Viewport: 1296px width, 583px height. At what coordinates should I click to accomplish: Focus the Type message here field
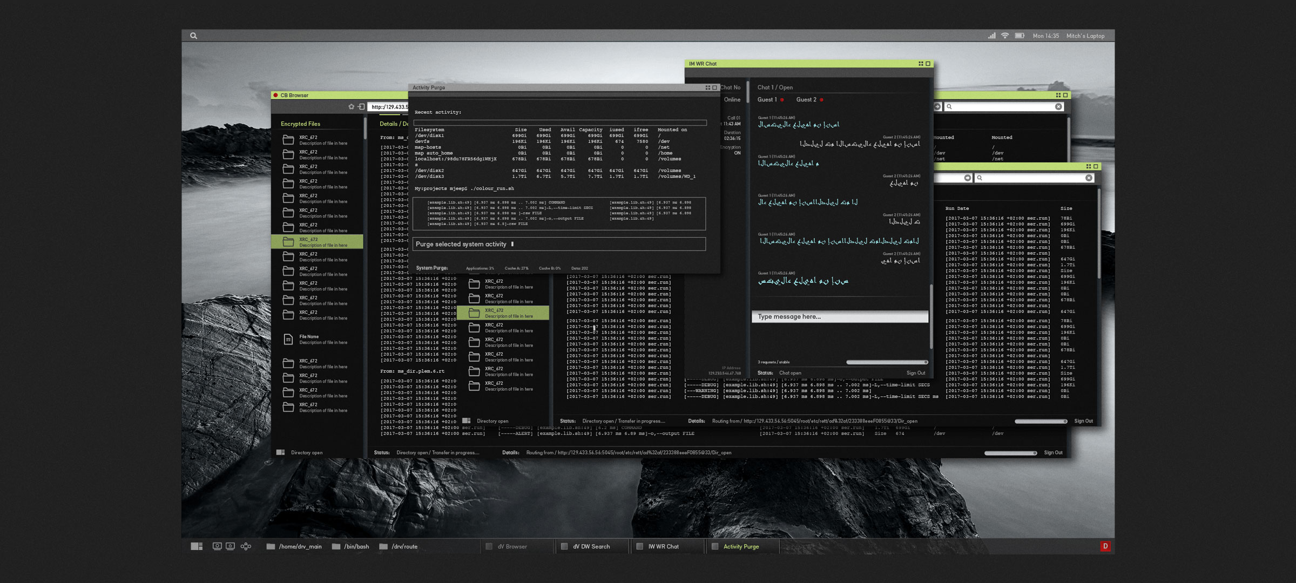pos(840,317)
